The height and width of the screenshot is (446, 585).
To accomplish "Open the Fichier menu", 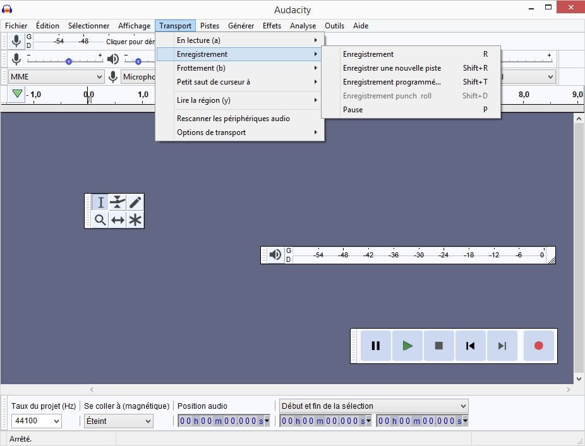I will (x=16, y=26).
